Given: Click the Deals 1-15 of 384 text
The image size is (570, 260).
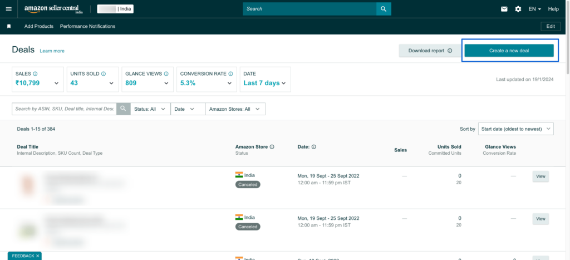Looking at the screenshot, I should [36, 129].
